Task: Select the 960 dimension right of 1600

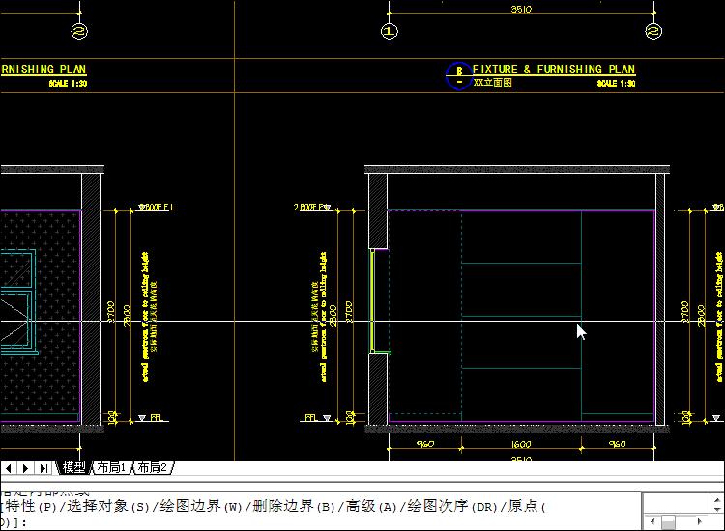Action: [x=617, y=444]
